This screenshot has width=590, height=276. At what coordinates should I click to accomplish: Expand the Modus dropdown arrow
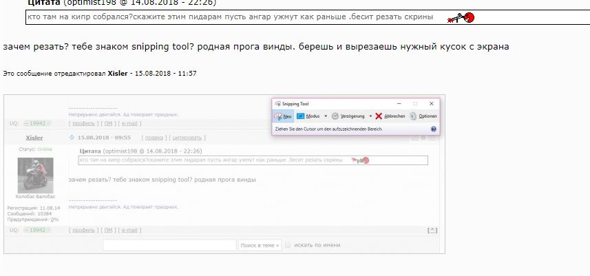326,116
